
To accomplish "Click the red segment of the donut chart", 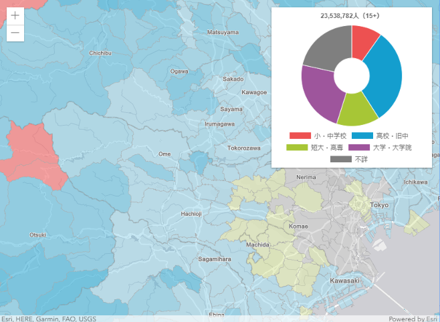I will click(364, 41).
